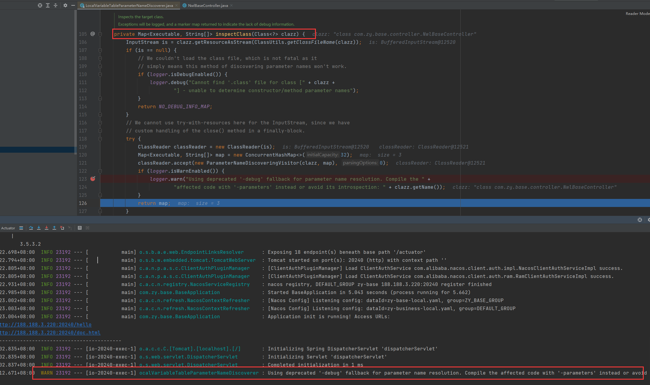The width and height of the screenshot is (650, 385).
Task: Click ConcurrentHashMap constructor on line 120
Action: [271, 155]
